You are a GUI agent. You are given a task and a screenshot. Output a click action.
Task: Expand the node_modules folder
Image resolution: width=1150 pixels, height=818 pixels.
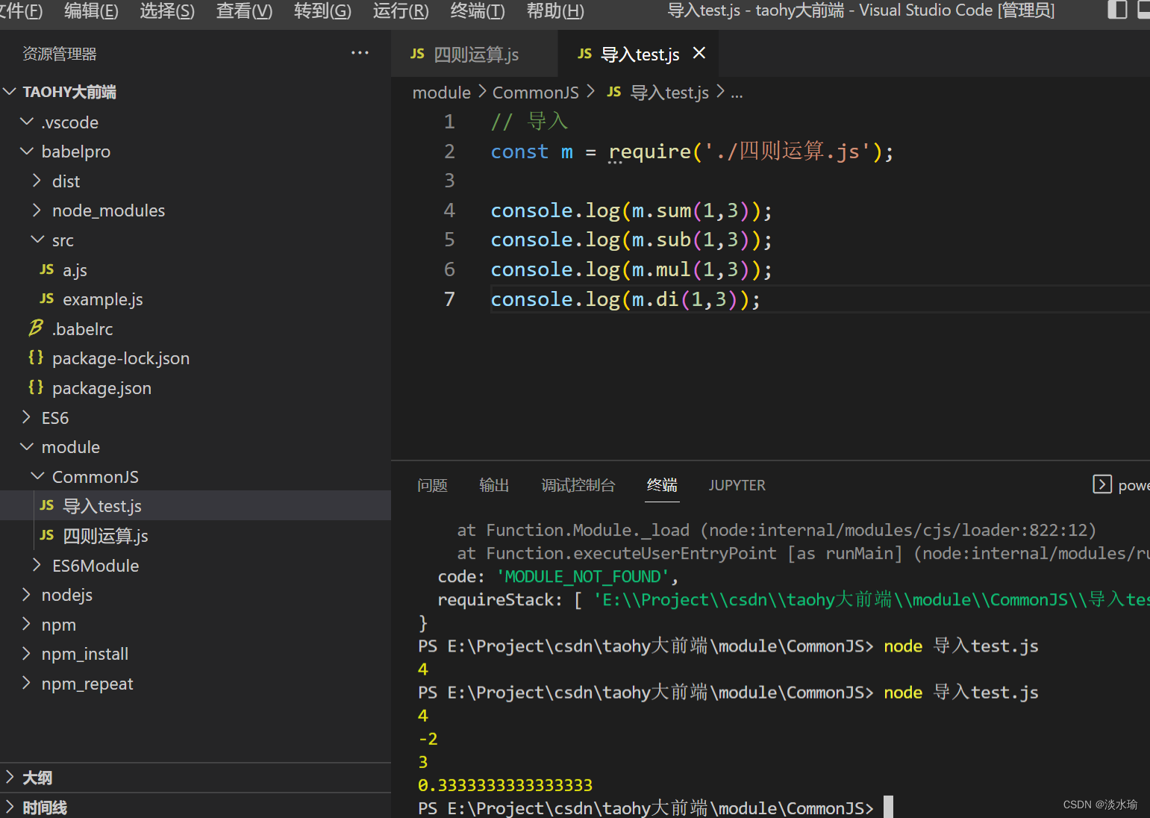tap(37, 210)
